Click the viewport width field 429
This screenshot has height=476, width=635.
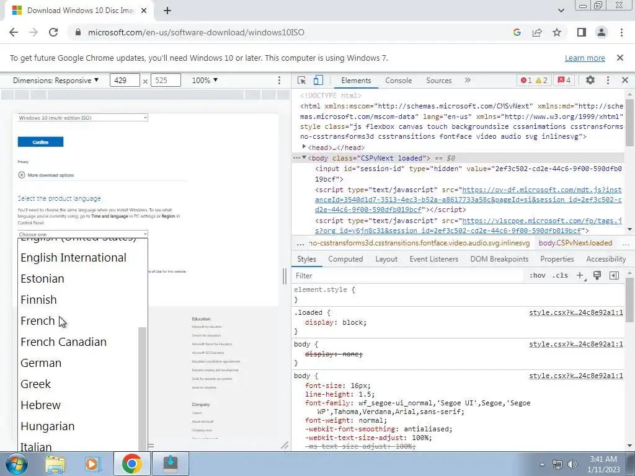pos(125,80)
